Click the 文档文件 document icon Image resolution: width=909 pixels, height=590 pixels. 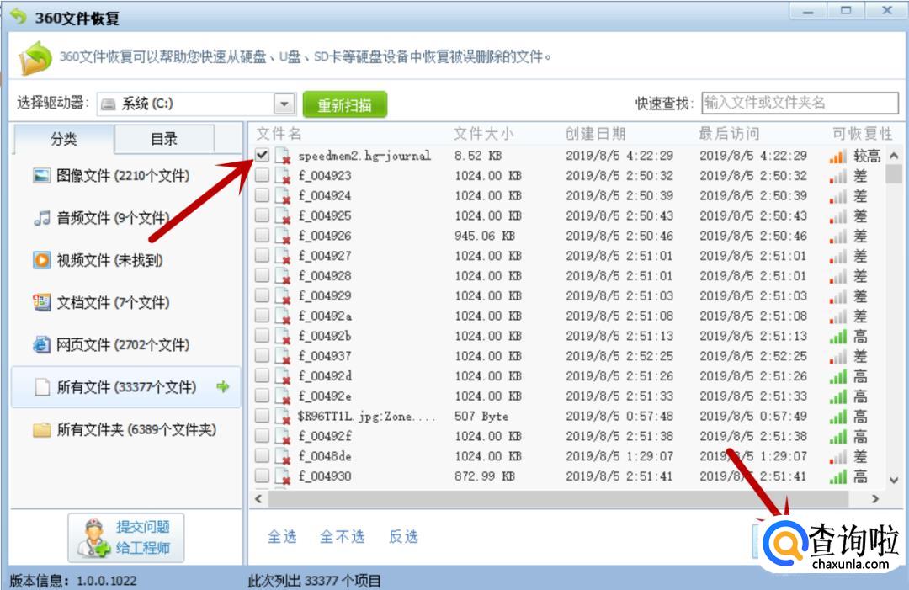click(x=42, y=302)
